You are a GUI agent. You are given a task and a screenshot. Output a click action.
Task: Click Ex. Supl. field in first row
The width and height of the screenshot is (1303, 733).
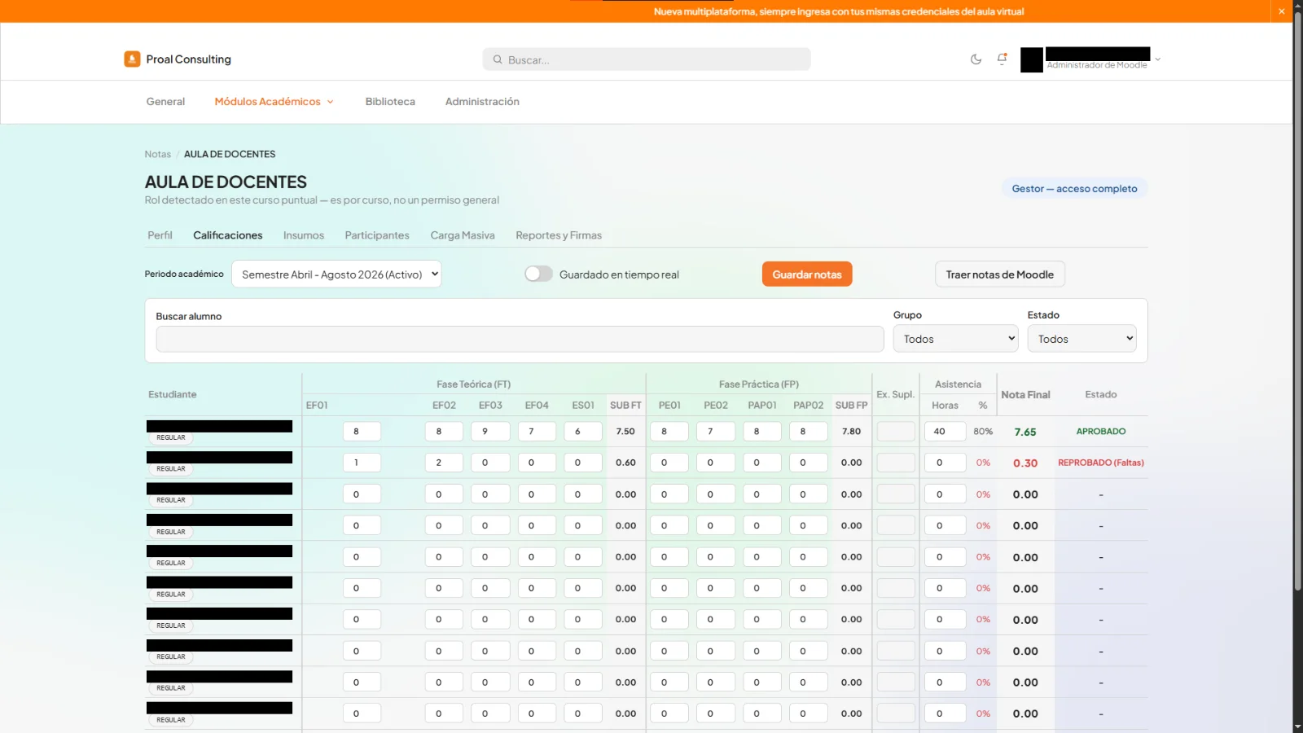point(896,432)
